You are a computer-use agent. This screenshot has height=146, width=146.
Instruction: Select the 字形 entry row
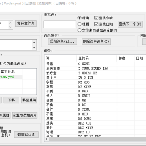[x=95, y=87]
